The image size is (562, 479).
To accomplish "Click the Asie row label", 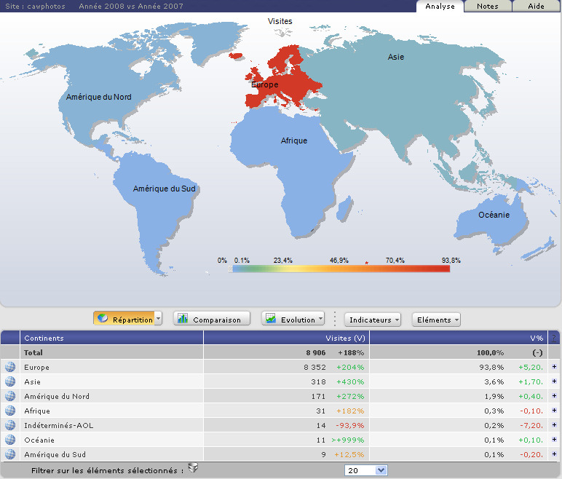I will point(32,382).
